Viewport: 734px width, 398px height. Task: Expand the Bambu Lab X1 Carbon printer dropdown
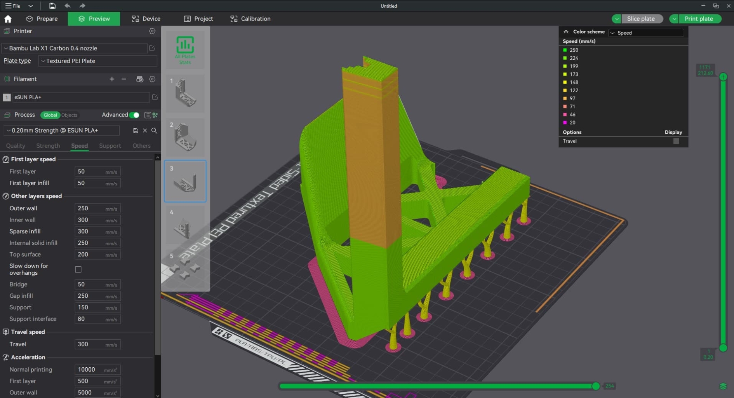[x=74, y=48]
